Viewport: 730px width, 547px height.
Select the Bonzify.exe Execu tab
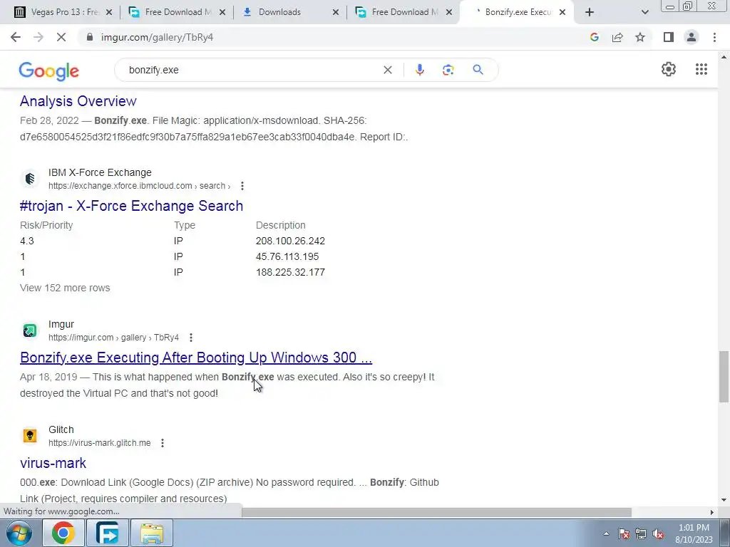tap(517, 12)
